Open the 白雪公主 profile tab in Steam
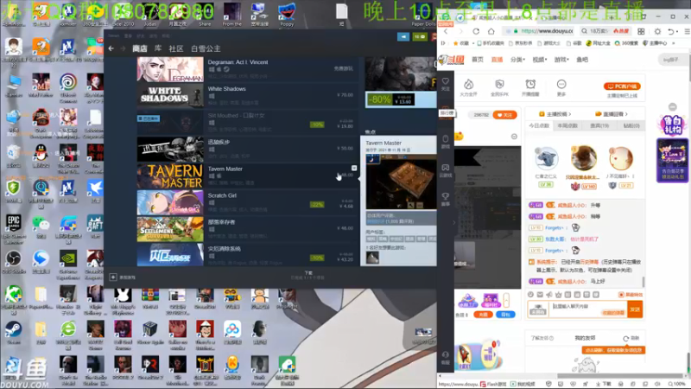This screenshot has height=389, width=691. point(206,48)
